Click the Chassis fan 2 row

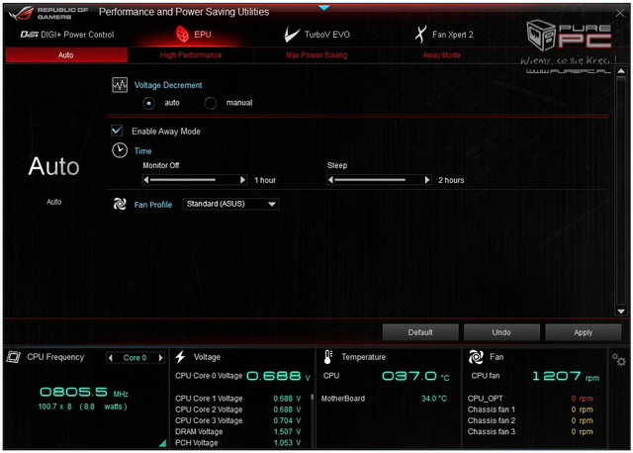pyautogui.click(x=530, y=420)
